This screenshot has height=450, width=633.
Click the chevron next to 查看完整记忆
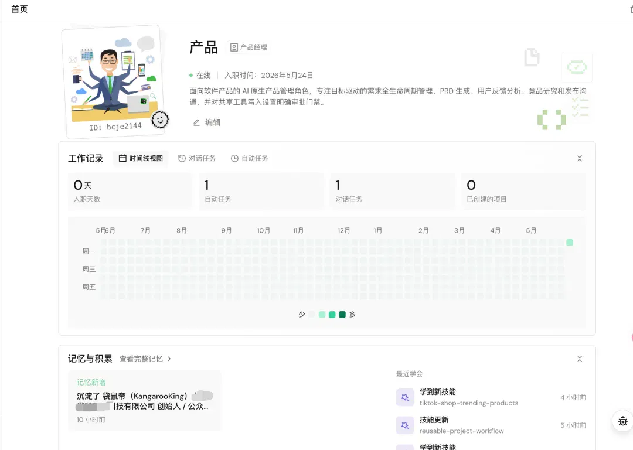coord(169,359)
